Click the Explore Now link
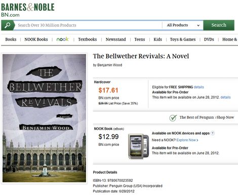This screenshot has height=195, width=238. (187, 140)
